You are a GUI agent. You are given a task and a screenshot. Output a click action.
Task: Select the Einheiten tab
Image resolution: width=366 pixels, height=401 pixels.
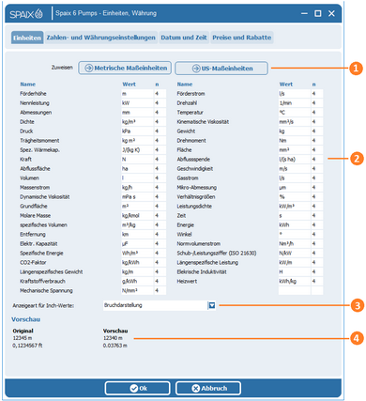click(27, 38)
